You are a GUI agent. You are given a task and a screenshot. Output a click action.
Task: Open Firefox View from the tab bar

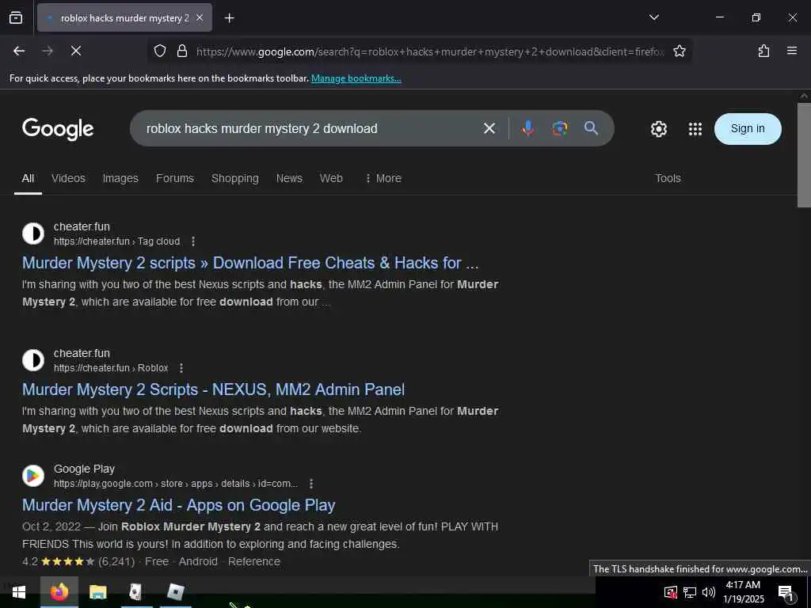click(16, 17)
